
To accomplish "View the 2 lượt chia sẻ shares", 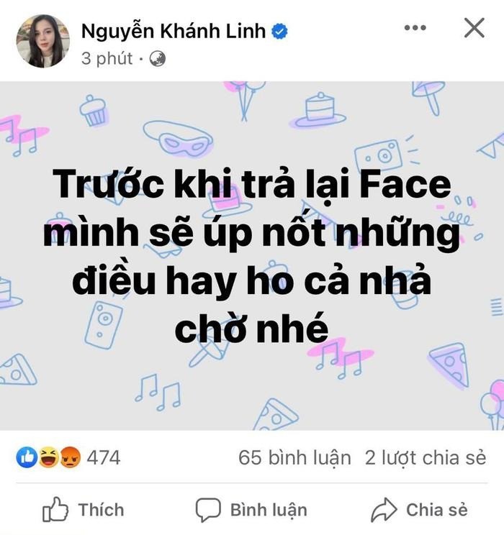I will (x=425, y=457).
